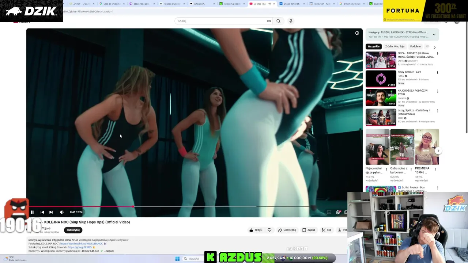The image size is (468, 263).
Task: Open options menu for Jazzy Can't Deny It
Action: point(438,111)
